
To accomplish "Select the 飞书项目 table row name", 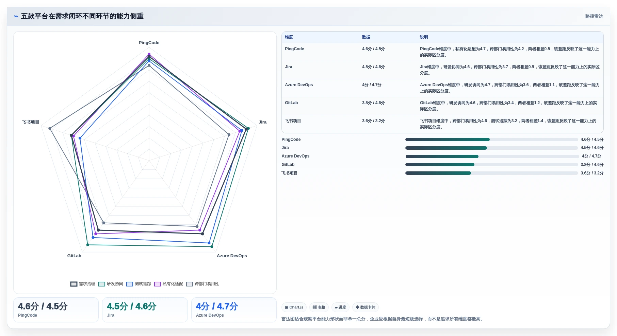I will [293, 121].
